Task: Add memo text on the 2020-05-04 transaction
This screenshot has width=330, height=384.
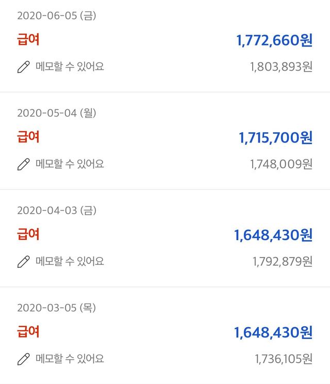Action: tap(70, 164)
